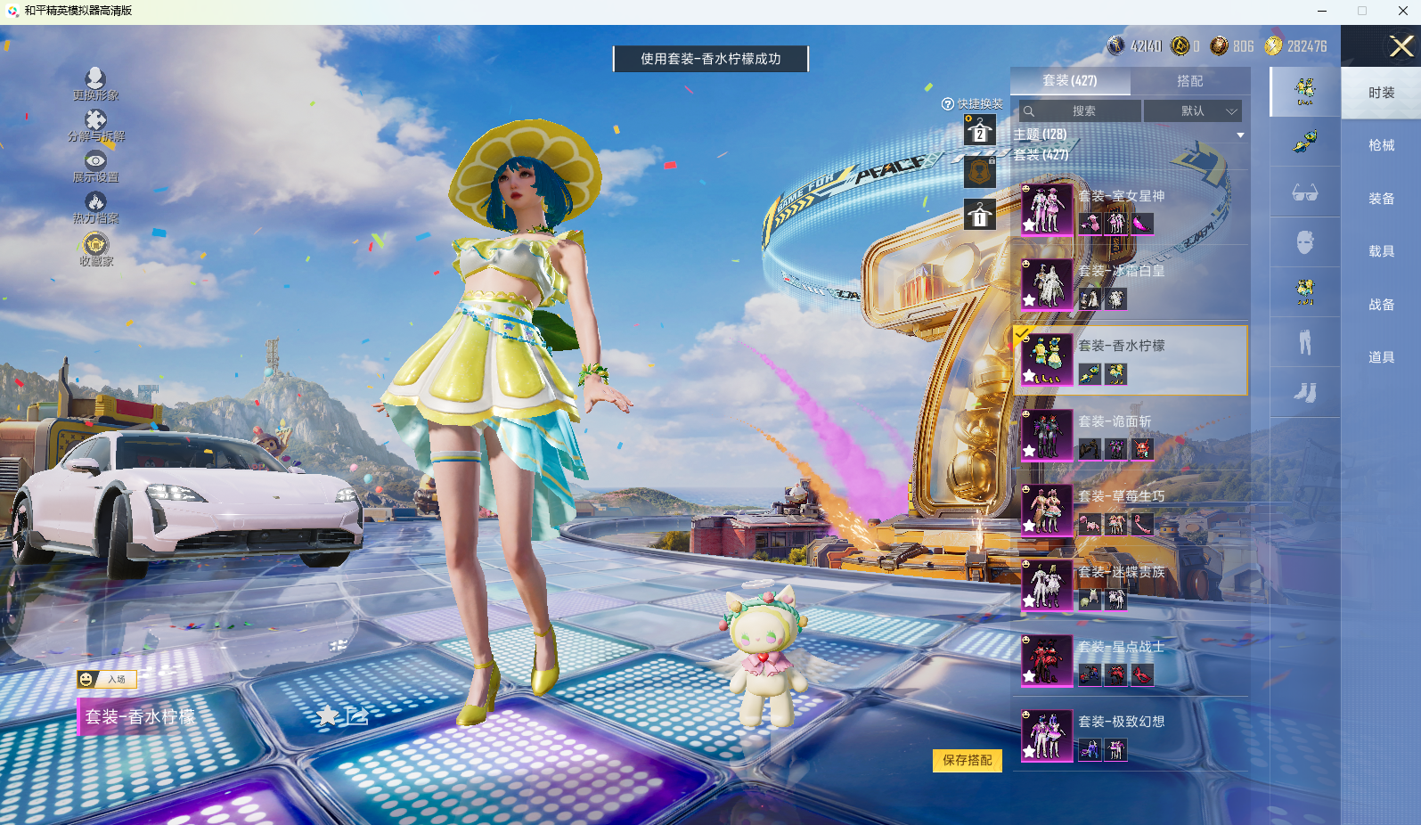Open 分解与拆解 puzzle-piece icon
Image resolution: width=1421 pixels, height=825 pixels.
(x=95, y=119)
